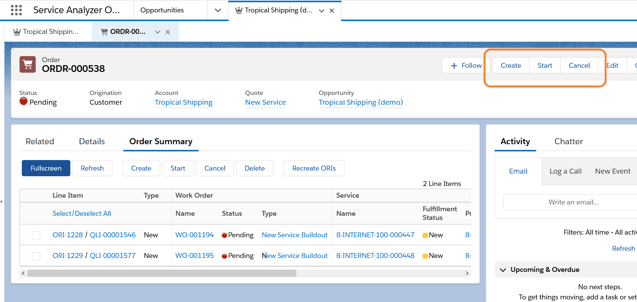The image size is (637, 302).
Task: Open New Service Buildout link for WO-001195
Action: pos(295,256)
